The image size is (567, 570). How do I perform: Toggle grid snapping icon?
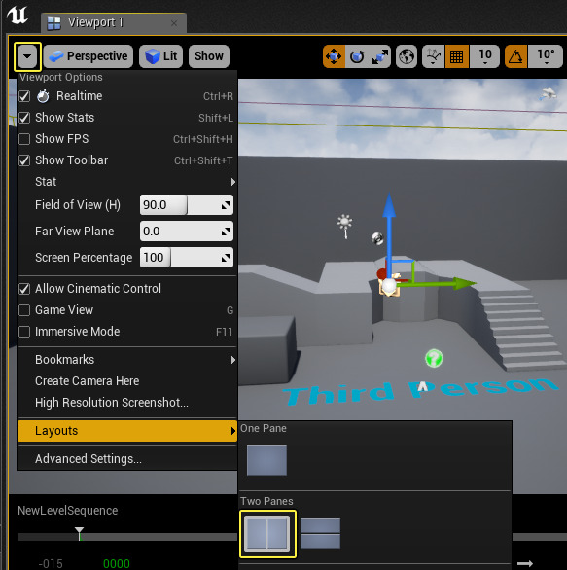pos(456,56)
